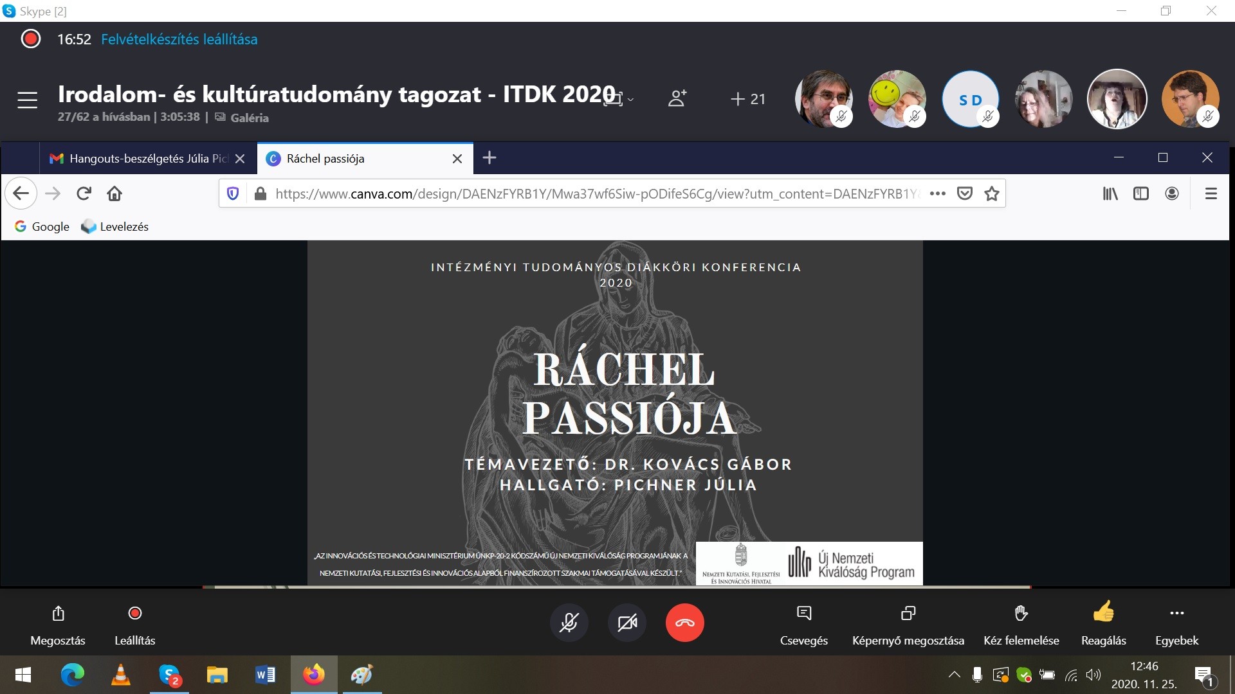Click the Kéz felemelése raise hand icon
The height and width of the screenshot is (694, 1235).
1021,614
